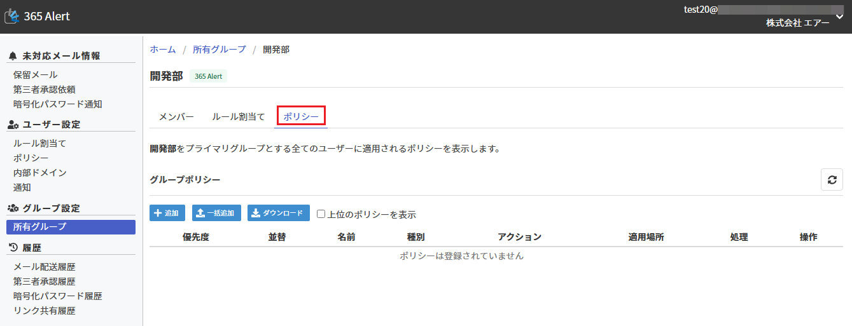Click the ダウンロード download button
Screen dimensions: 852x326
point(278,214)
